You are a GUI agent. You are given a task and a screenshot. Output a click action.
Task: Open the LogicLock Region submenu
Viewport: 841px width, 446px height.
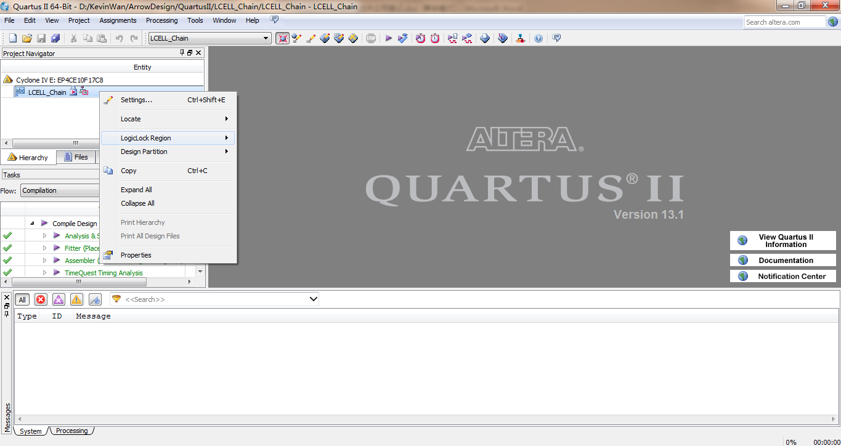[x=168, y=138]
